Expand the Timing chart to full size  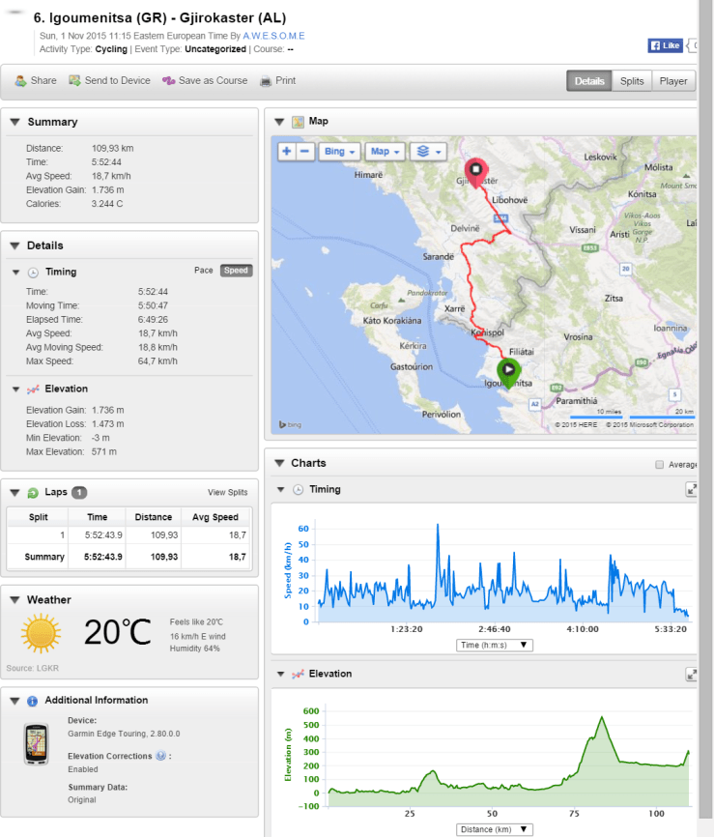691,490
